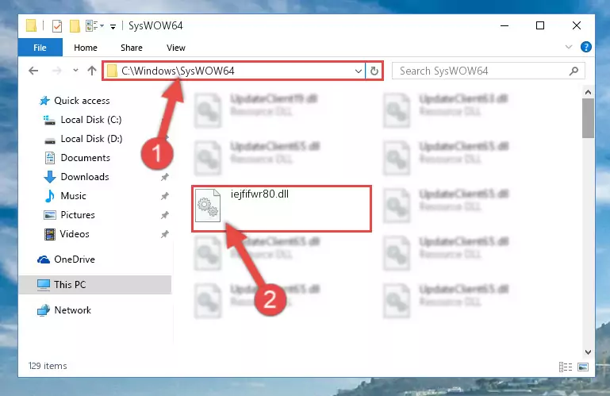The height and width of the screenshot is (396, 610).
Task: Click the SysWOW64 folder icon in title bar
Action: coord(31,25)
